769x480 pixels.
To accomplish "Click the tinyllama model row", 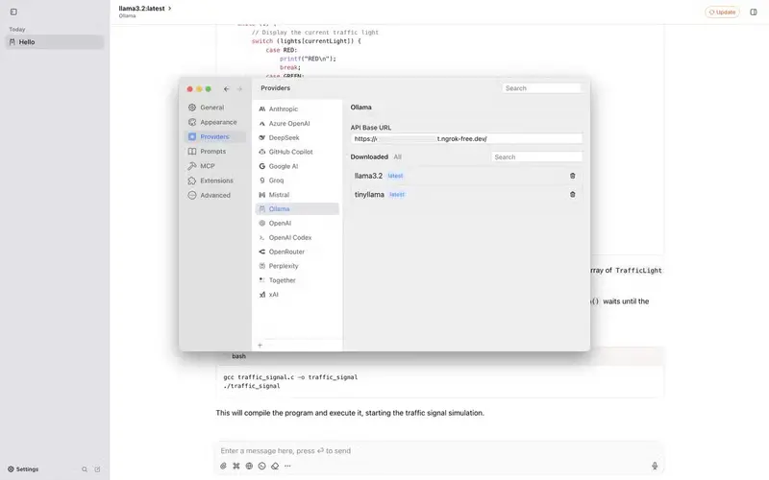I will (x=466, y=195).
